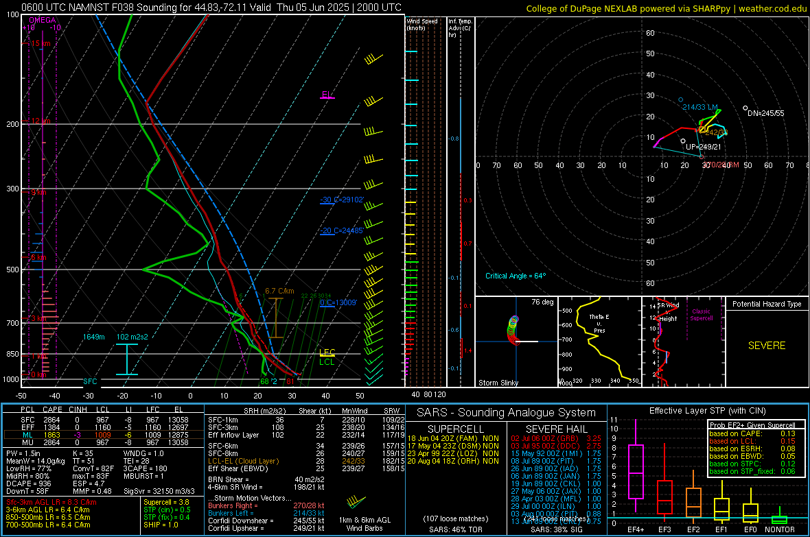Click the 'UP=249/21' hodograph label
The height and width of the screenshot is (537, 810).
point(703,147)
